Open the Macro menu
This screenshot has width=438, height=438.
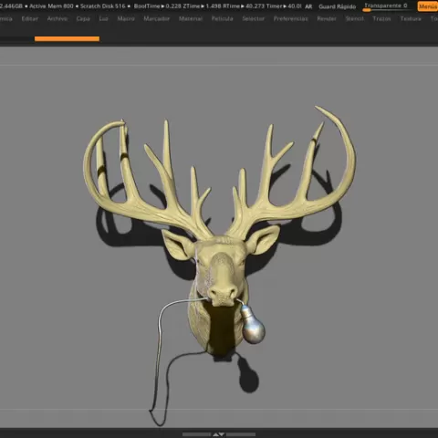coord(126,18)
